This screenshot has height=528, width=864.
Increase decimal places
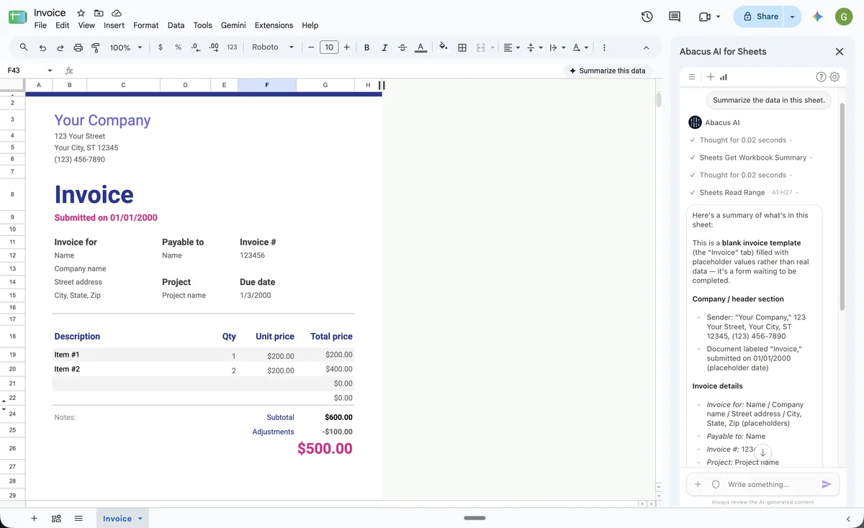(x=213, y=47)
